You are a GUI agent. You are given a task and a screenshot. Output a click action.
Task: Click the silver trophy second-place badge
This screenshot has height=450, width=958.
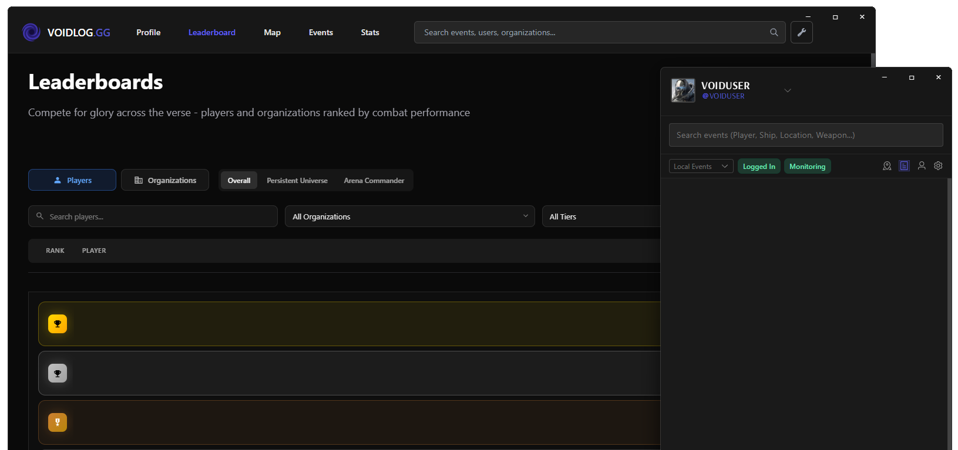click(x=58, y=373)
